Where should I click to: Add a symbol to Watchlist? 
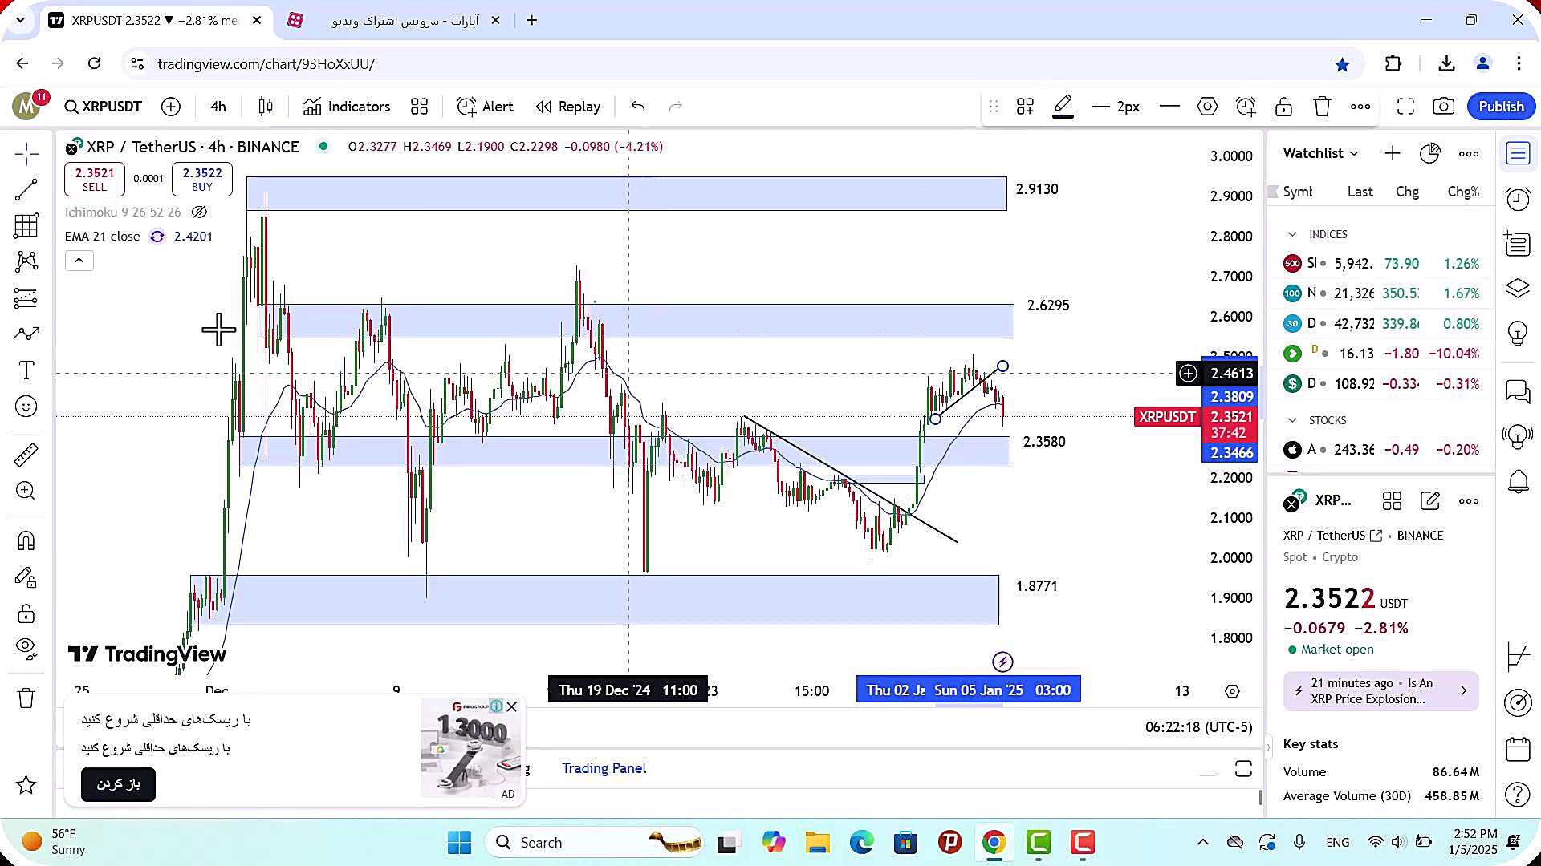click(1393, 153)
